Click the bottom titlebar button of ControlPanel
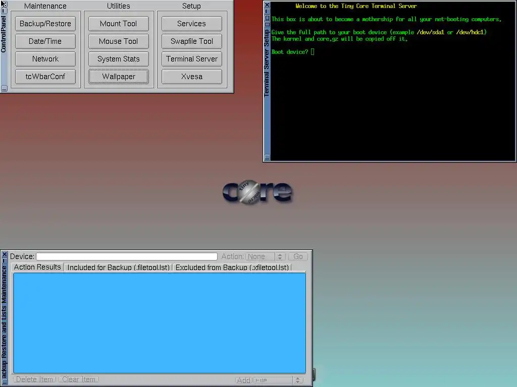Image resolution: width=517 pixels, height=387 pixels. [x=4, y=88]
